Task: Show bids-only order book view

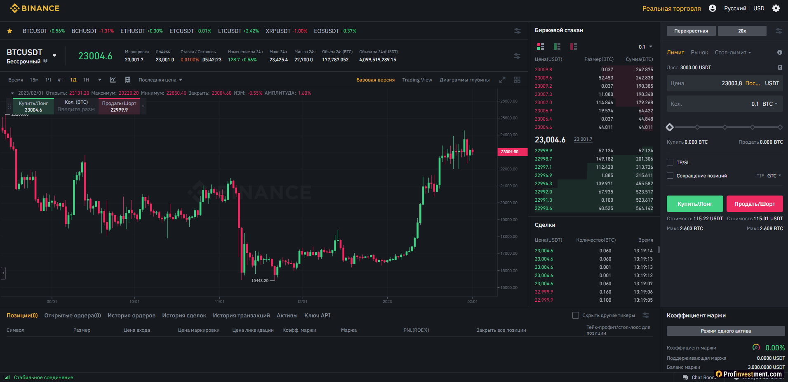Action: point(557,47)
